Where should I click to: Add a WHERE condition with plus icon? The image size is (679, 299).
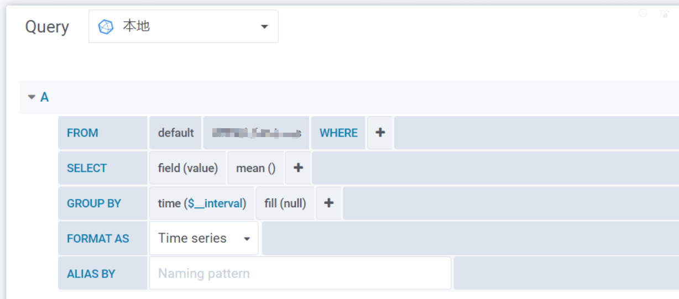tap(380, 133)
